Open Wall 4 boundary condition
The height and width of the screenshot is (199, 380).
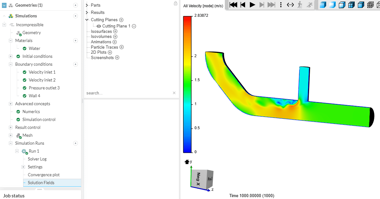(34, 96)
